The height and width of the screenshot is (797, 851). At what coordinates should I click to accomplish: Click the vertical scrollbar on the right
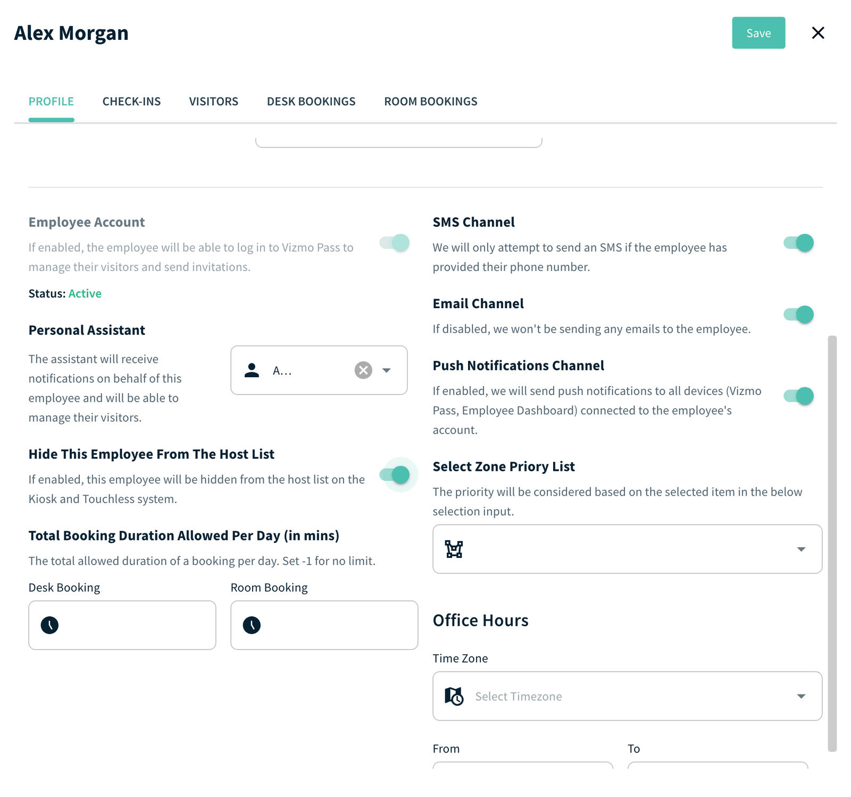[x=832, y=544]
